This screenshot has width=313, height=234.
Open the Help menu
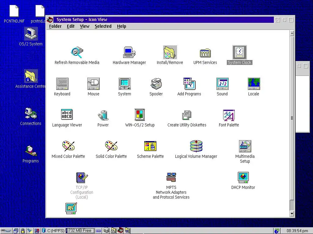pos(122,26)
